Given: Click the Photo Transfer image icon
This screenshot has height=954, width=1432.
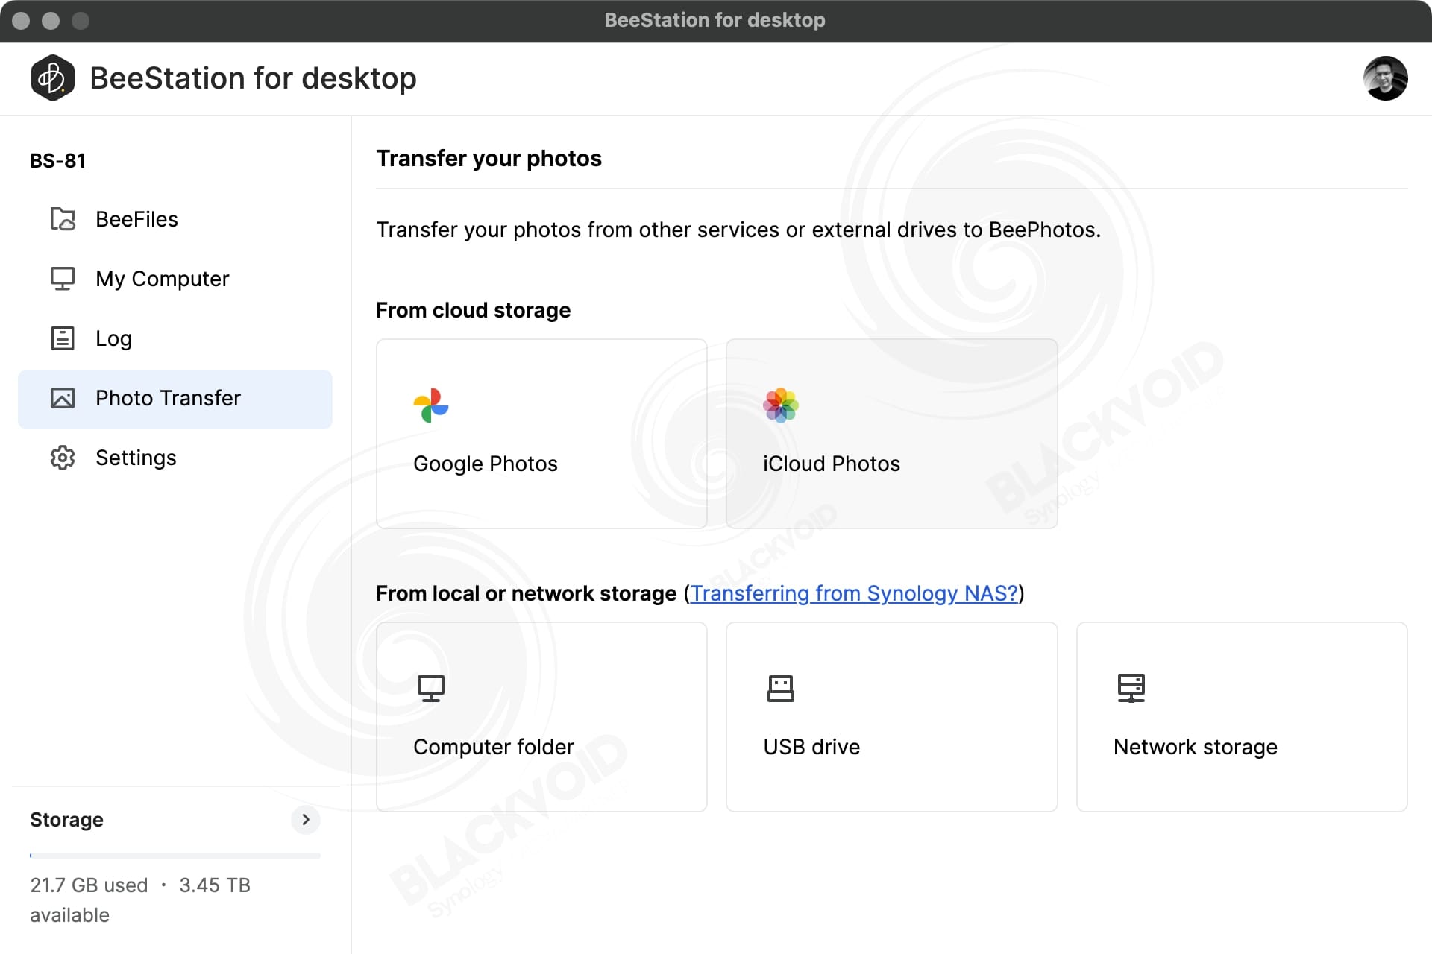Looking at the screenshot, I should coord(63,398).
